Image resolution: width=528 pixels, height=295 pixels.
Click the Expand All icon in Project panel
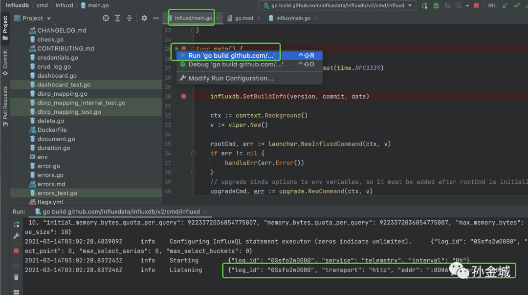(118, 18)
